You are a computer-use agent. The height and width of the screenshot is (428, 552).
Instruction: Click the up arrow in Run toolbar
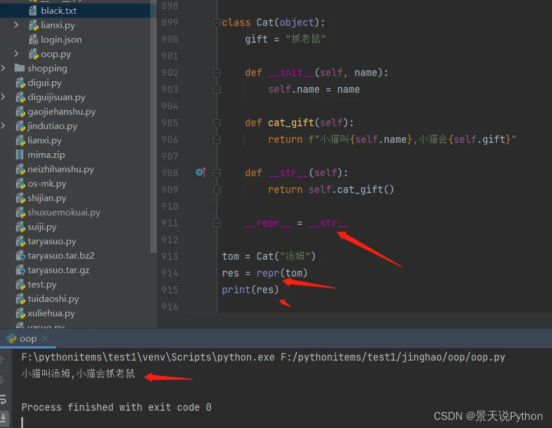click(3, 361)
